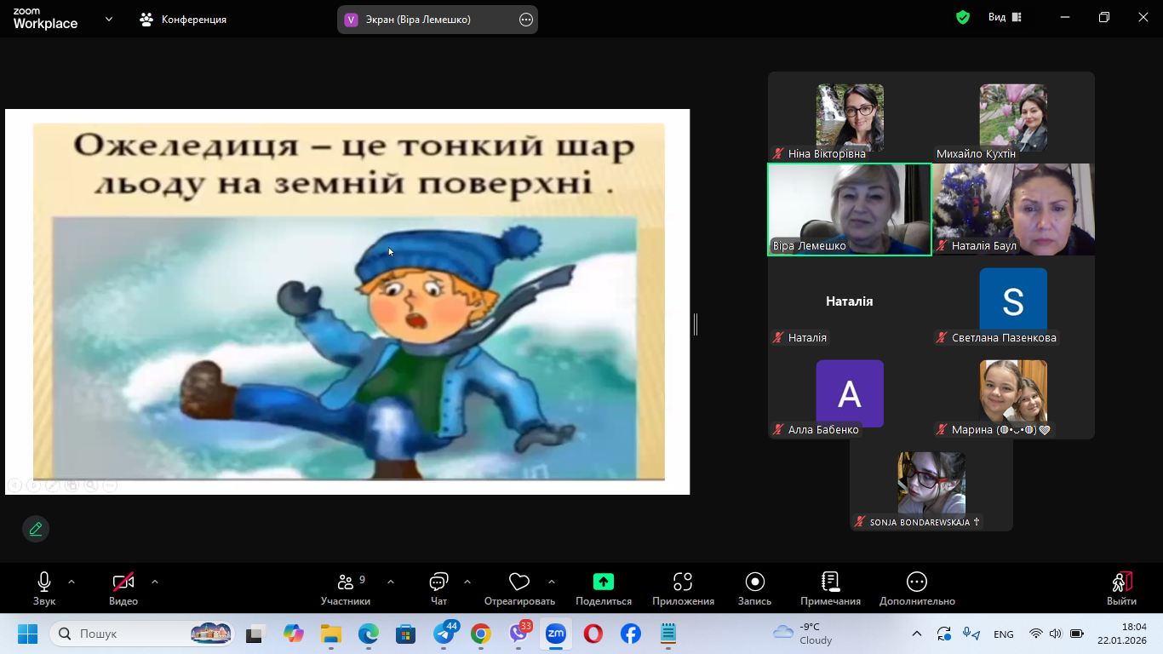Click the Отреагировать reactions heart icon

click(518, 582)
